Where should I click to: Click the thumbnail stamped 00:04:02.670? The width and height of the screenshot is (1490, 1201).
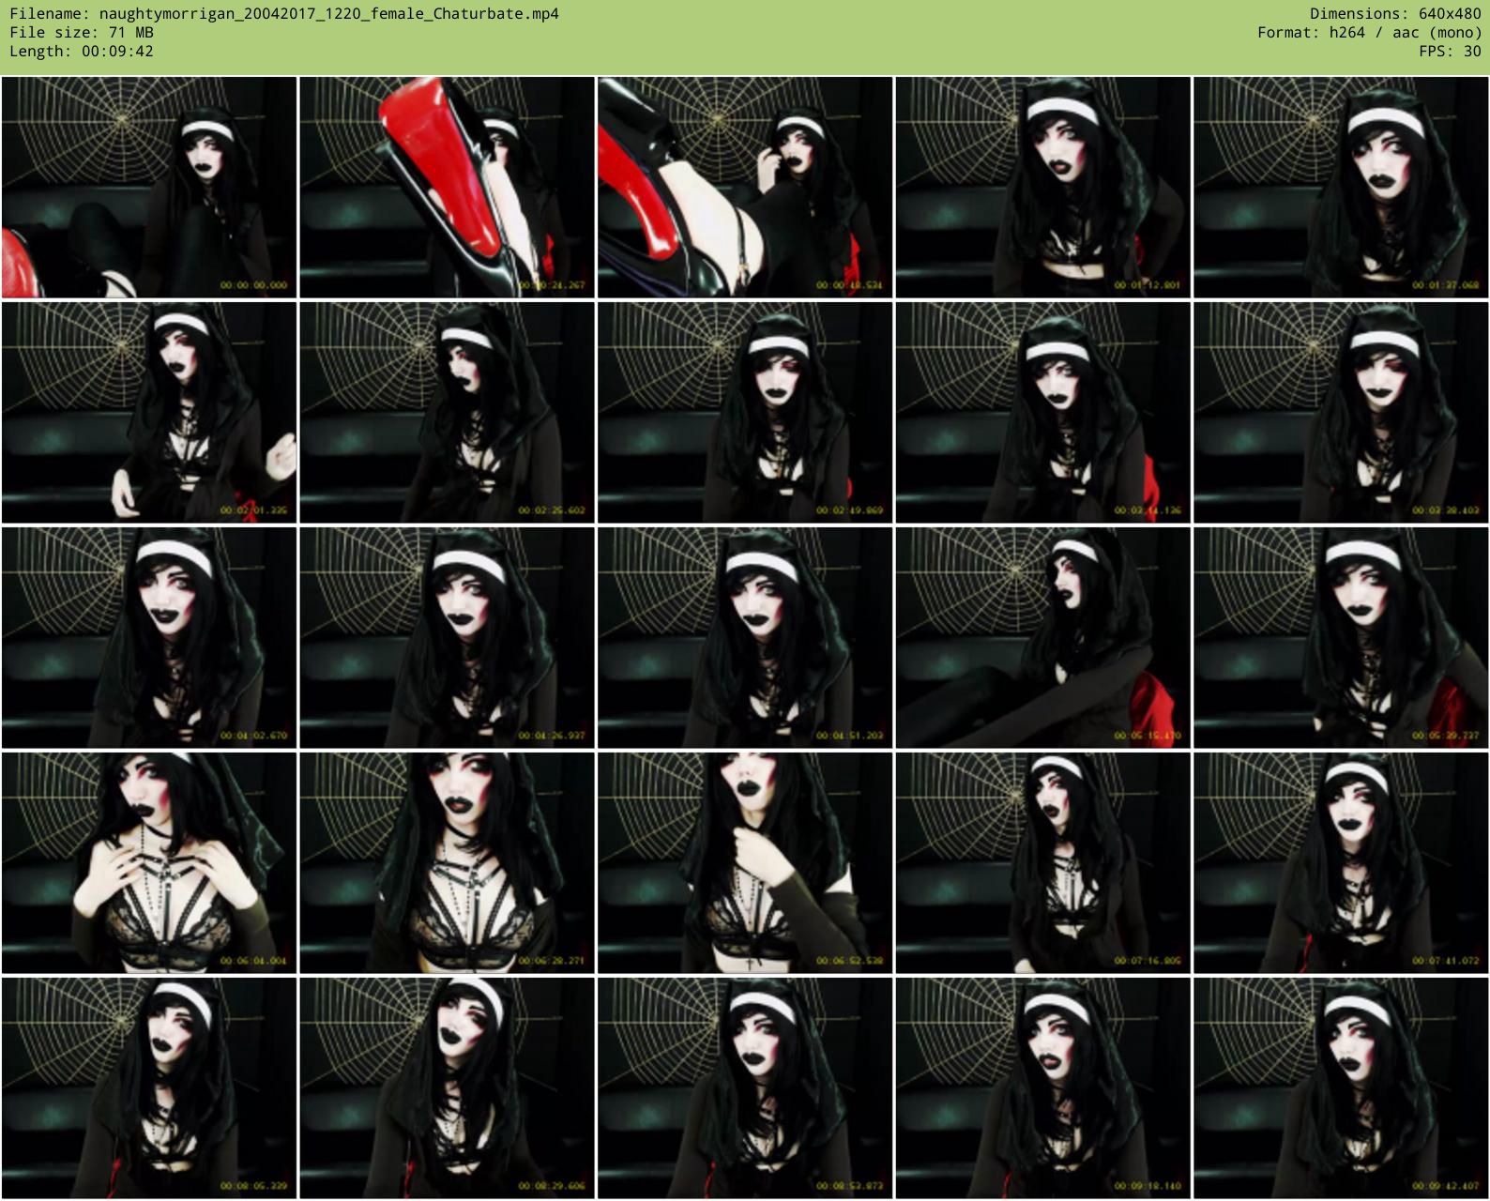(x=149, y=637)
